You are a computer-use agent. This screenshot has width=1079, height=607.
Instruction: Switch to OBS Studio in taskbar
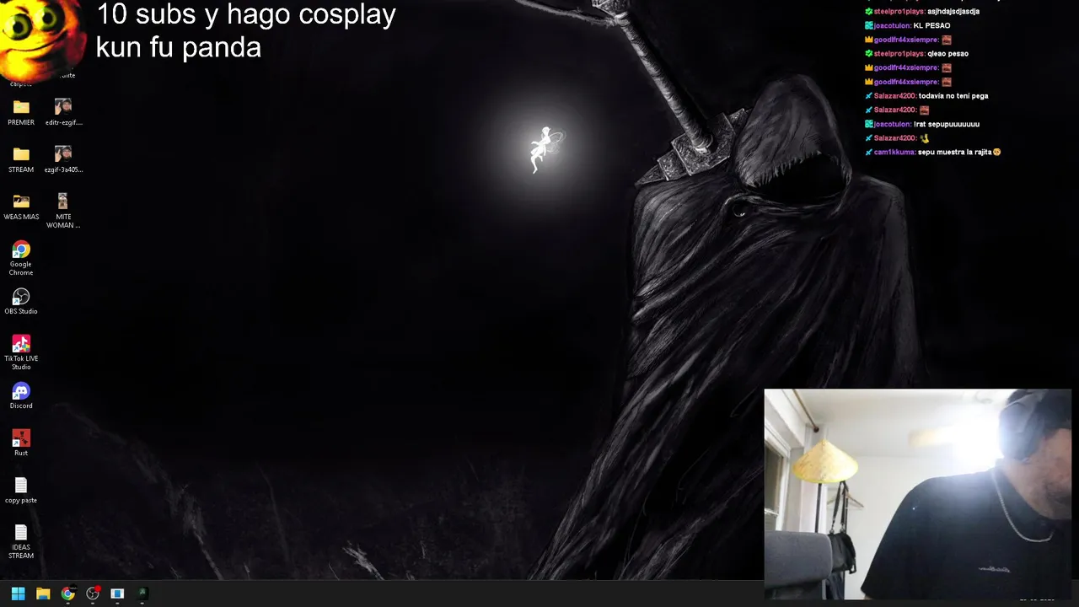pos(93,594)
